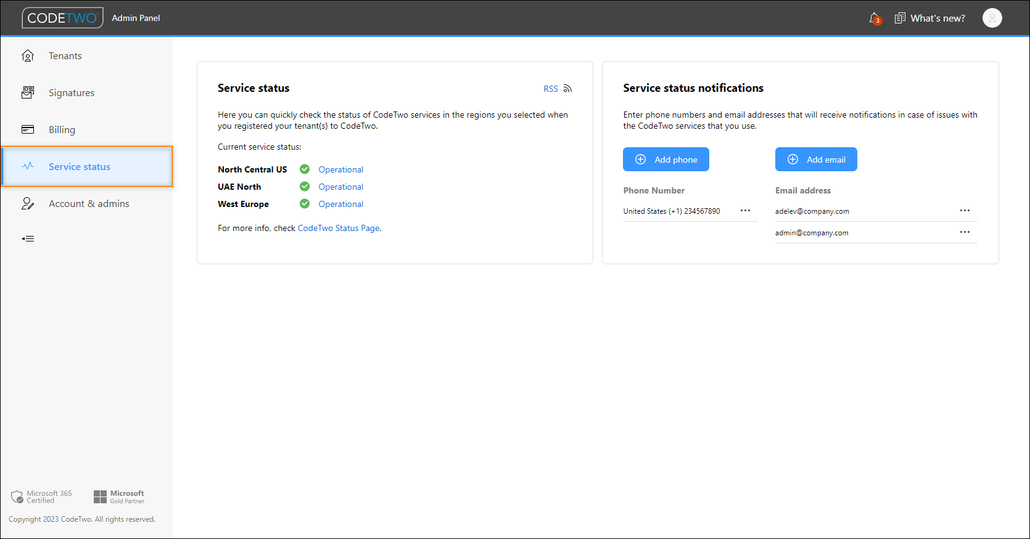Click the admin@company.com email address

[x=812, y=233]
